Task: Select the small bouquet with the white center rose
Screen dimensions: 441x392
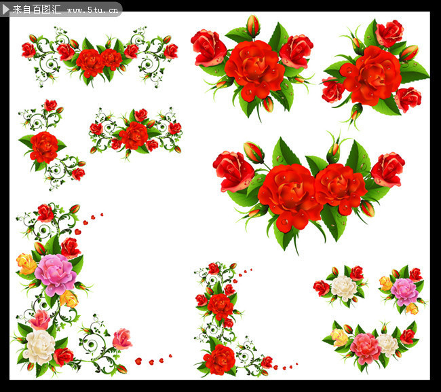Action: [x=341, y=287]
